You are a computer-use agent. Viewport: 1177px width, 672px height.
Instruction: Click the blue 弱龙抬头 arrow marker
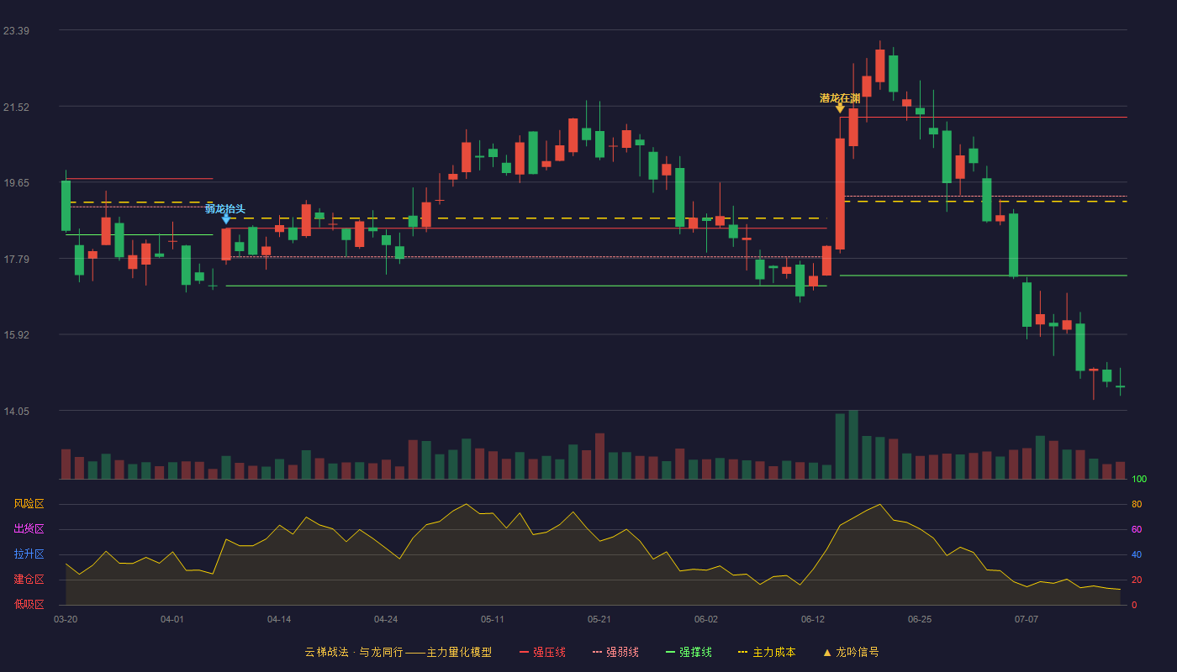(225, 219)
